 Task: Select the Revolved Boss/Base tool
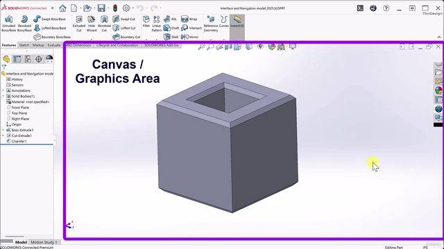pyautogui.click(x=24, y=24)
